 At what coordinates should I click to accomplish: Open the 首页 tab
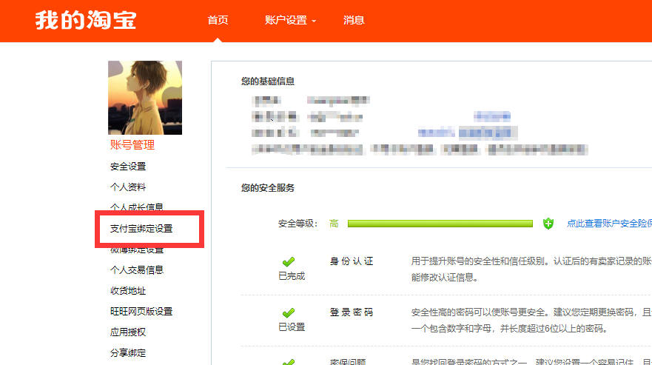[x=218, y=20]
